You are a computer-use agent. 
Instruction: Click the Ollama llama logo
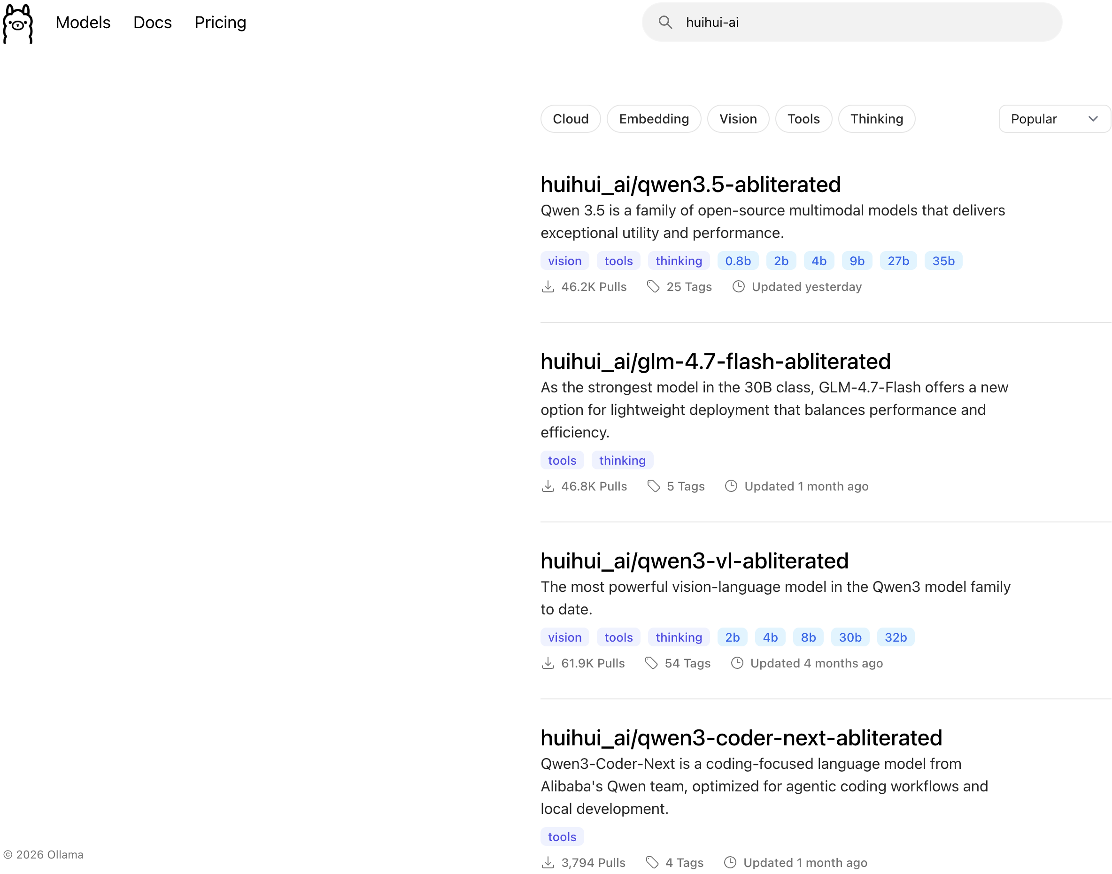point(18,23)
